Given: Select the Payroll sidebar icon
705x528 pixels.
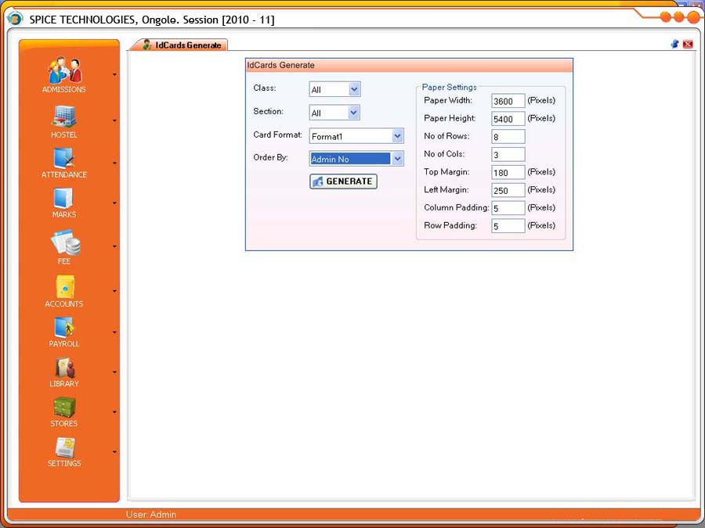Looking at the screenshot, I should [64, 328].
